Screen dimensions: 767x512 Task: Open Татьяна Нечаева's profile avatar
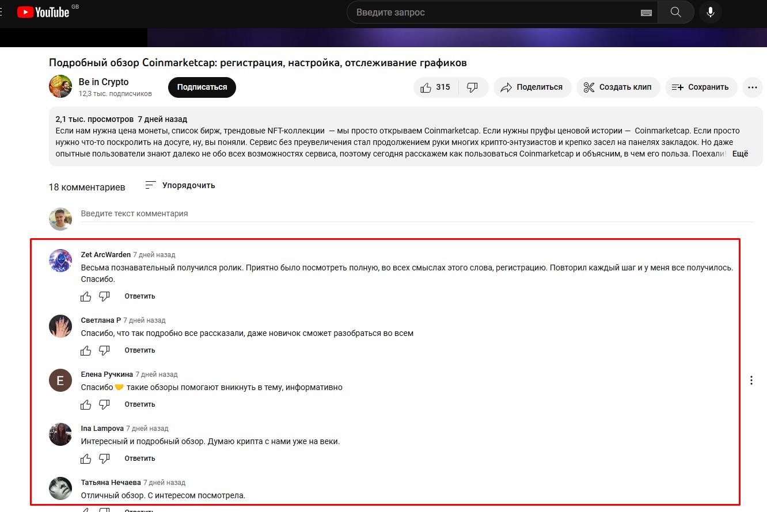pos(60,488)
